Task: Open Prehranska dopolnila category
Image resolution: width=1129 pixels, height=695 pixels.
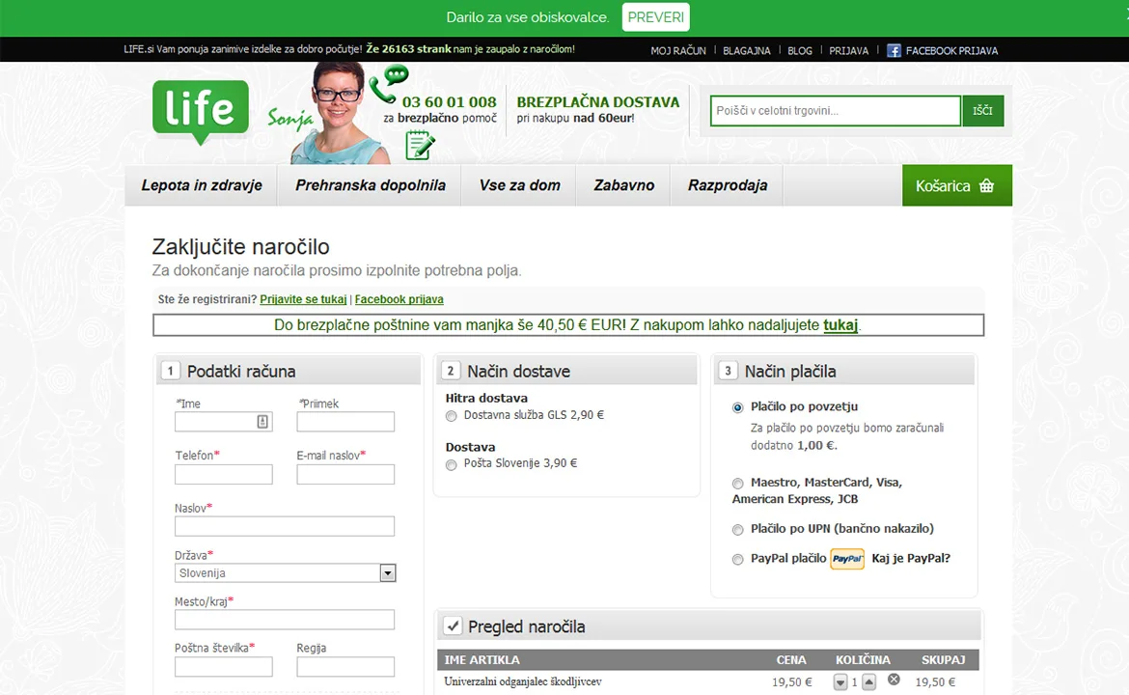Action: (371, 185)
